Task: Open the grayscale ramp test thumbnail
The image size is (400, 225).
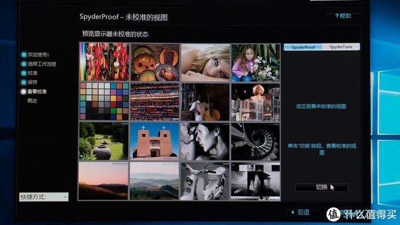Action: coord(256,182)
